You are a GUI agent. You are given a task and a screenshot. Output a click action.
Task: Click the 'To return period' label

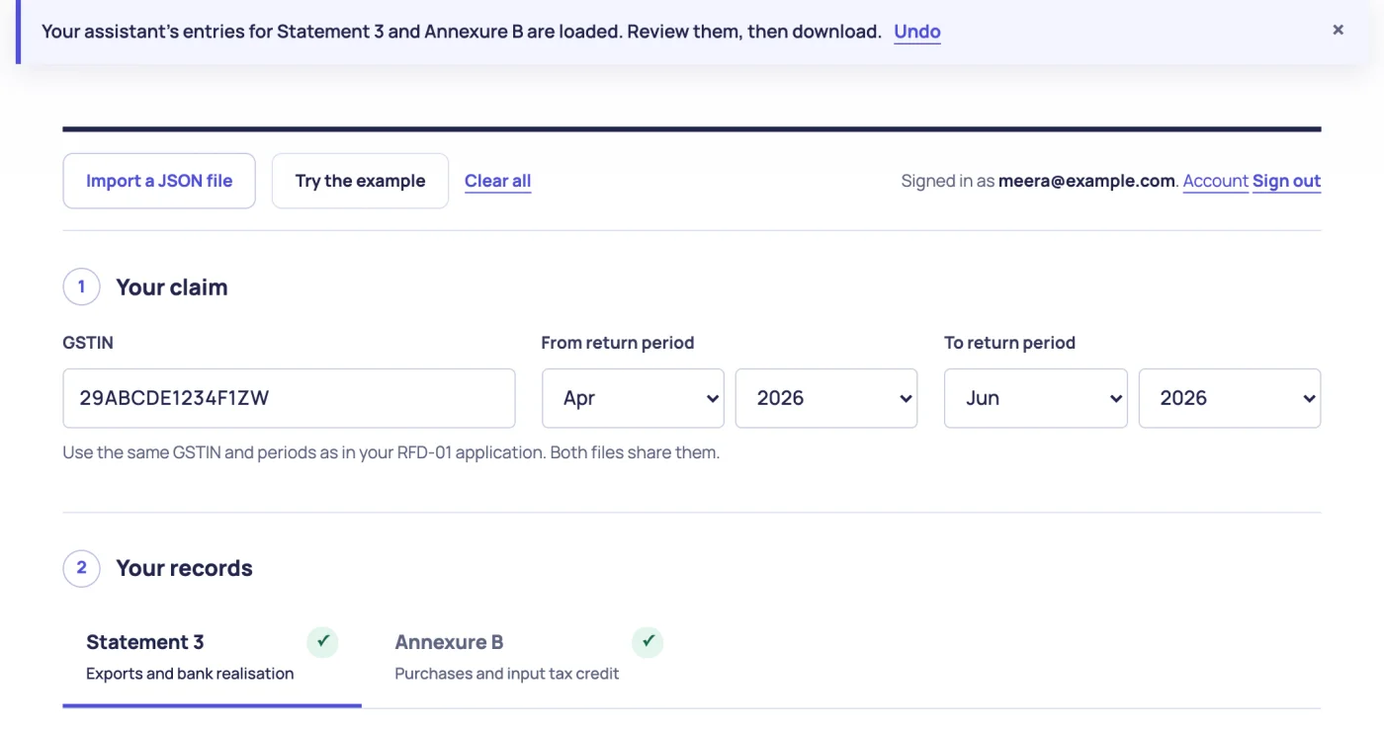tap(1009, 343)
